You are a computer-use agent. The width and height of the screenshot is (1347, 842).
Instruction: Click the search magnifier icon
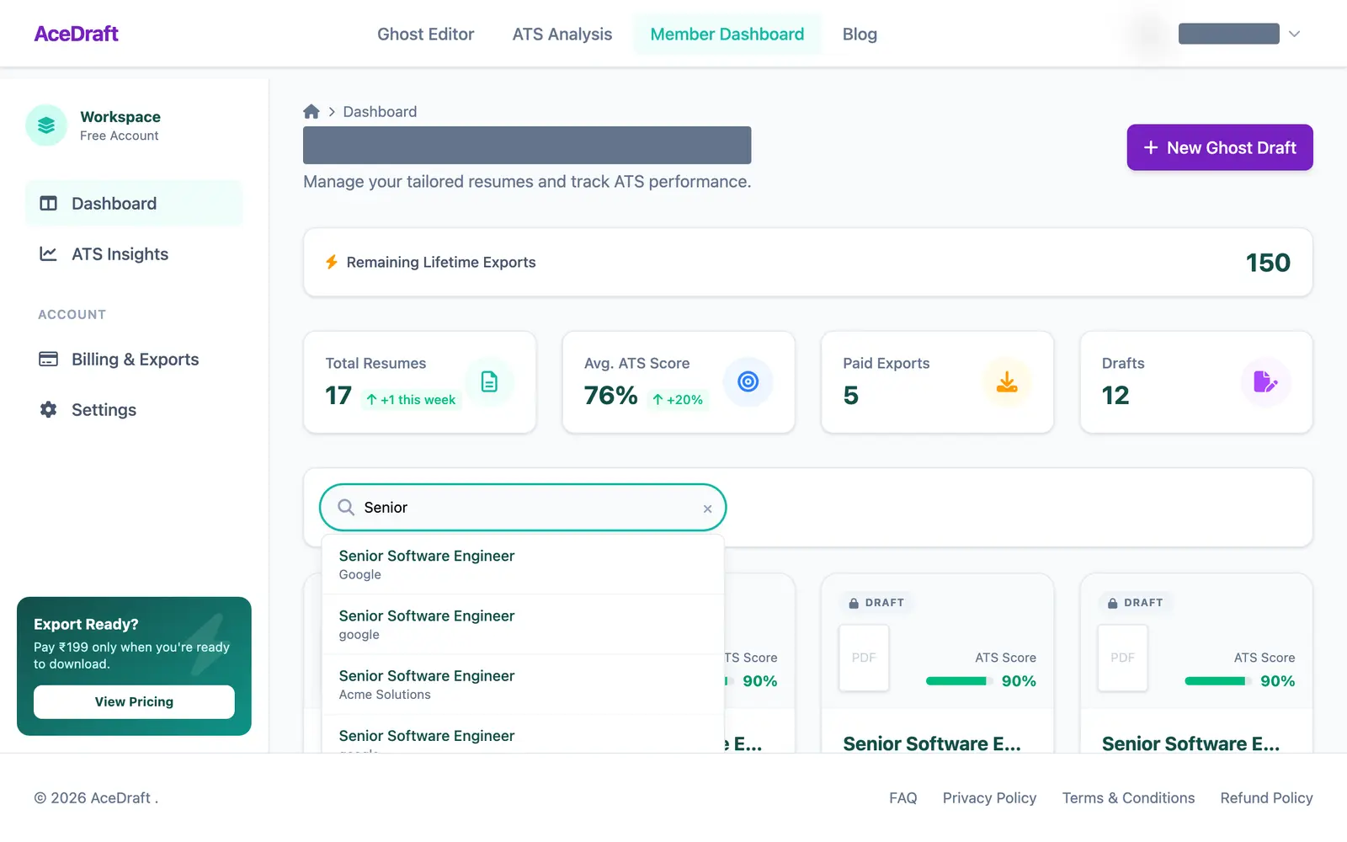pos(346,508)
